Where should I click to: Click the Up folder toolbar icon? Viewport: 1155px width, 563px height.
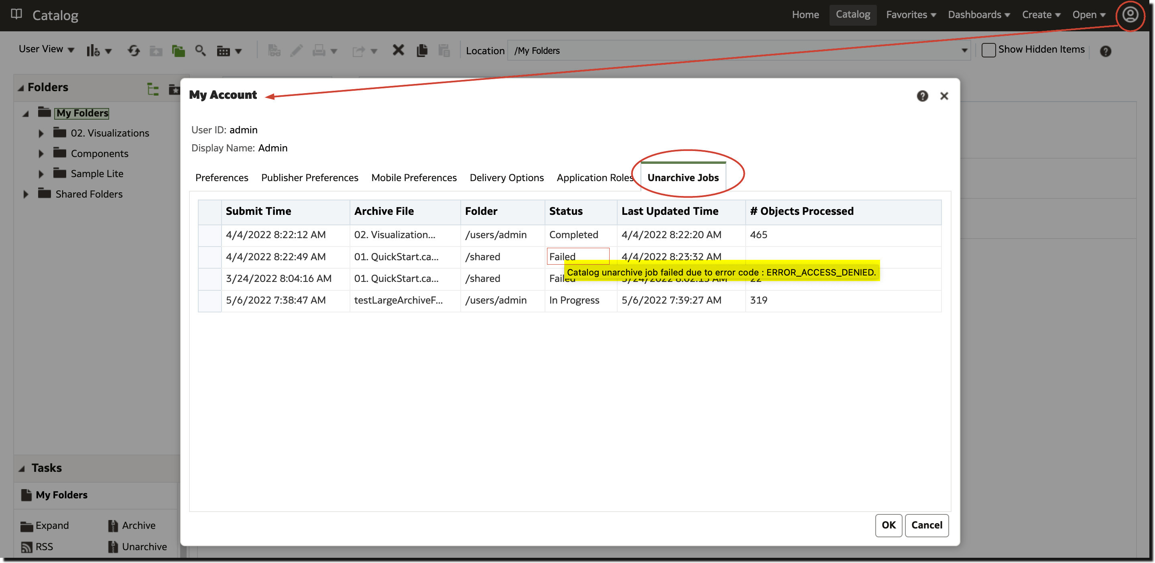tap(156, 51)
